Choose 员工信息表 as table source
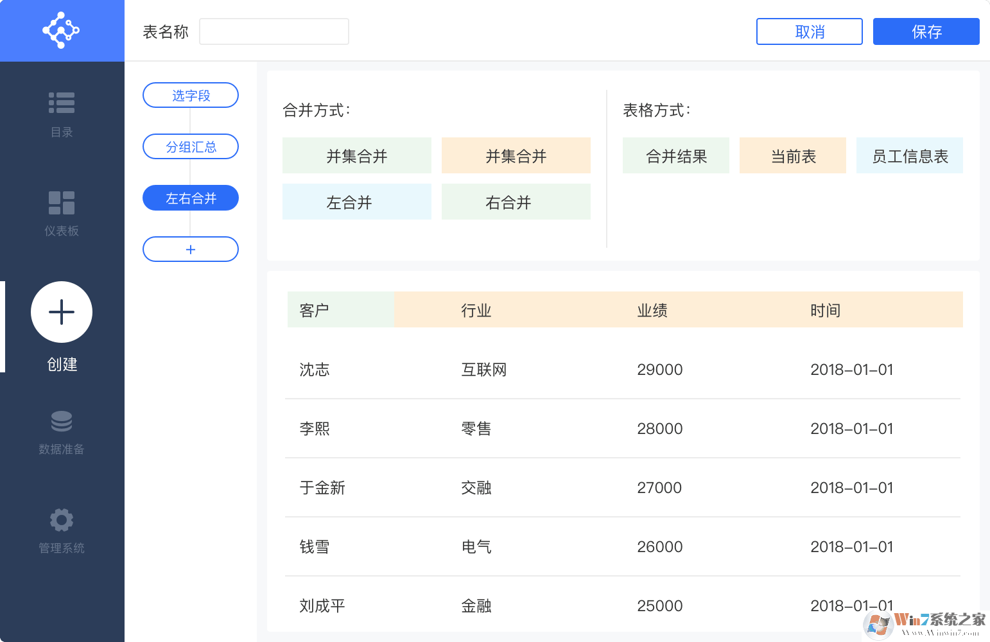990x642 pixels. click(x=910, y=155)
